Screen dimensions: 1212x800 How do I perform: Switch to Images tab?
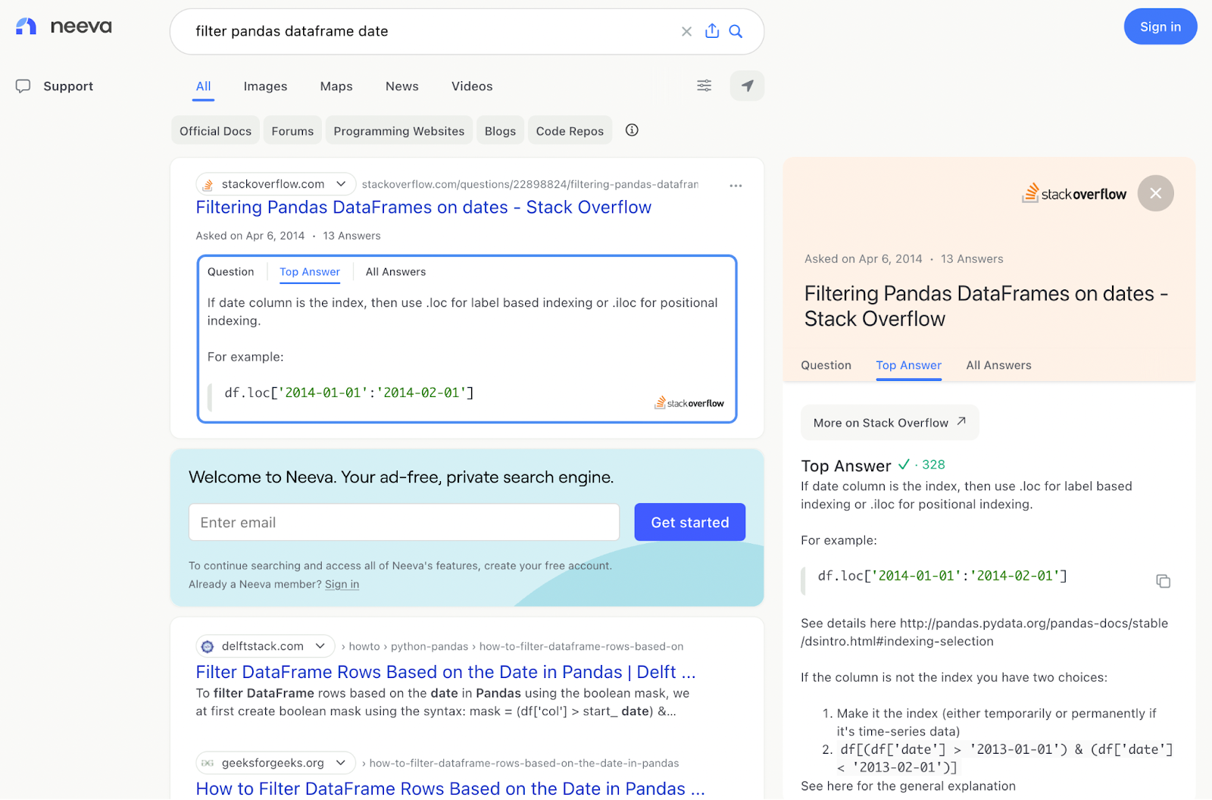point(265,86)
